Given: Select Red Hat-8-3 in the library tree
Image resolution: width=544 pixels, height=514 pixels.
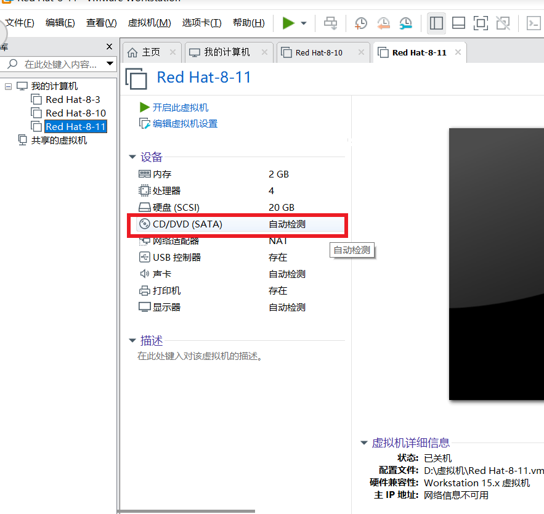Looking at the screenshot, I should tap(73, 100).
